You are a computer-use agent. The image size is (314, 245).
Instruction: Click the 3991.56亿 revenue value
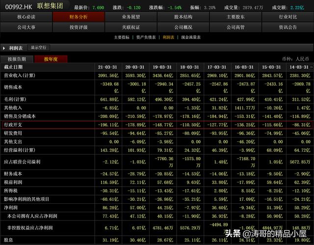[108, 76]
